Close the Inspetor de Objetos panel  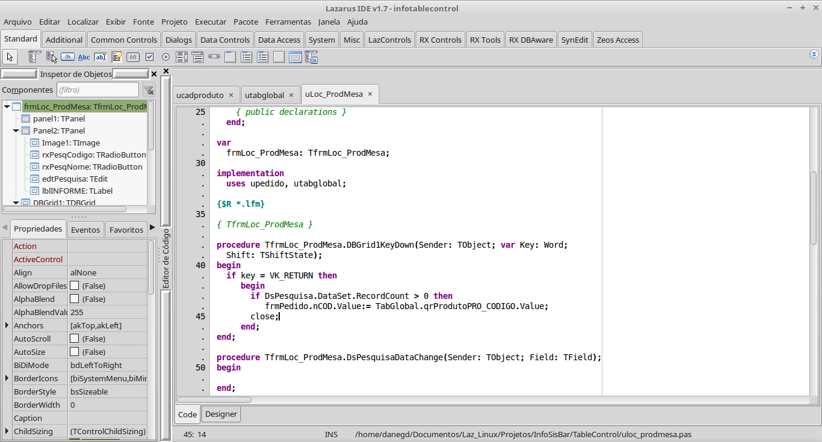pyautogui.click(x=153, y=74)
